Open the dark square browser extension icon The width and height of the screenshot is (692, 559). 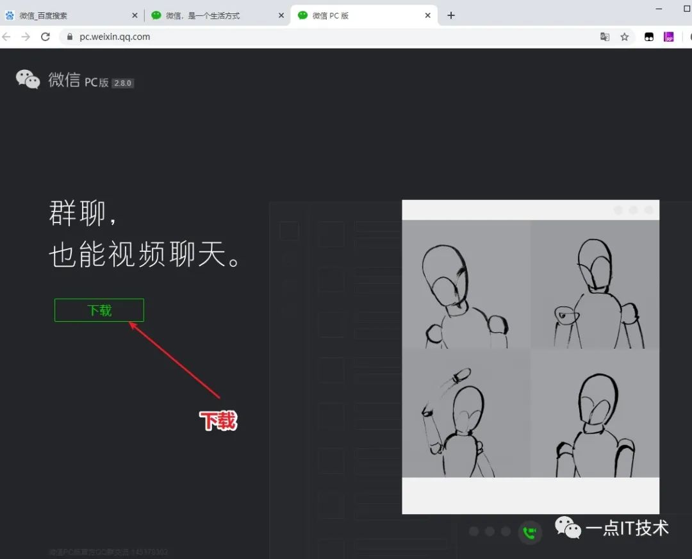tap(648, 37)
